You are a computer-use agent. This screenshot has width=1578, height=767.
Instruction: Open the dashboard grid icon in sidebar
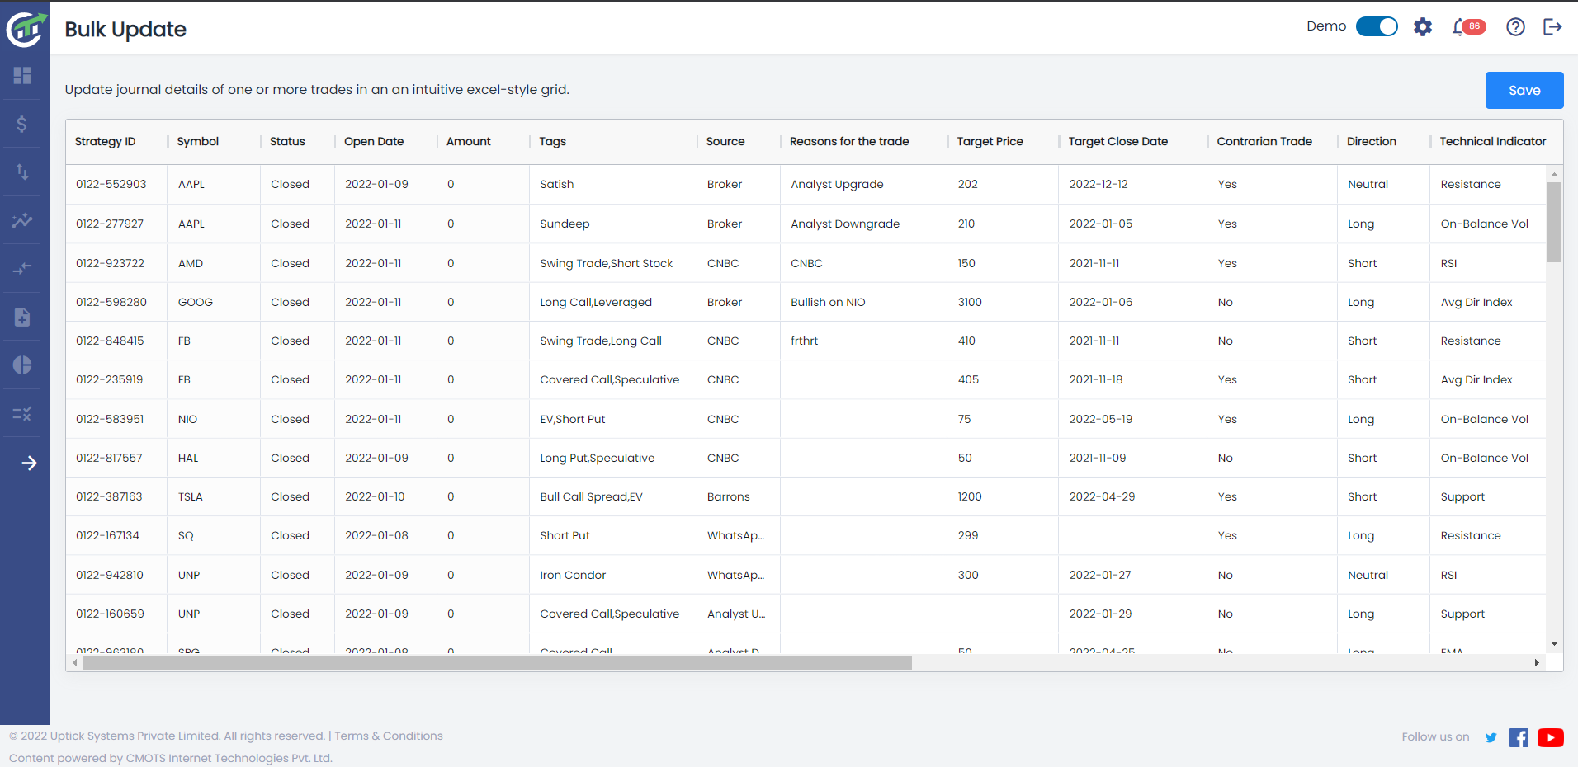[22, 76]
